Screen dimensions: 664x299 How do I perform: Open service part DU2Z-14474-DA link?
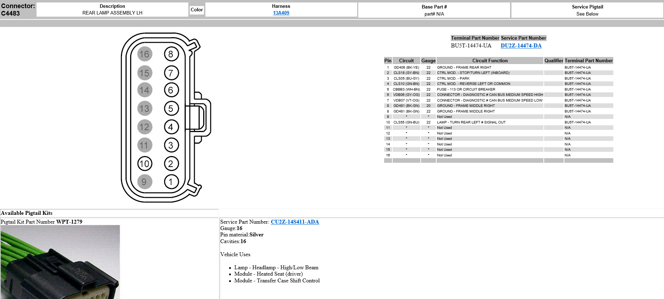[521, 46]
